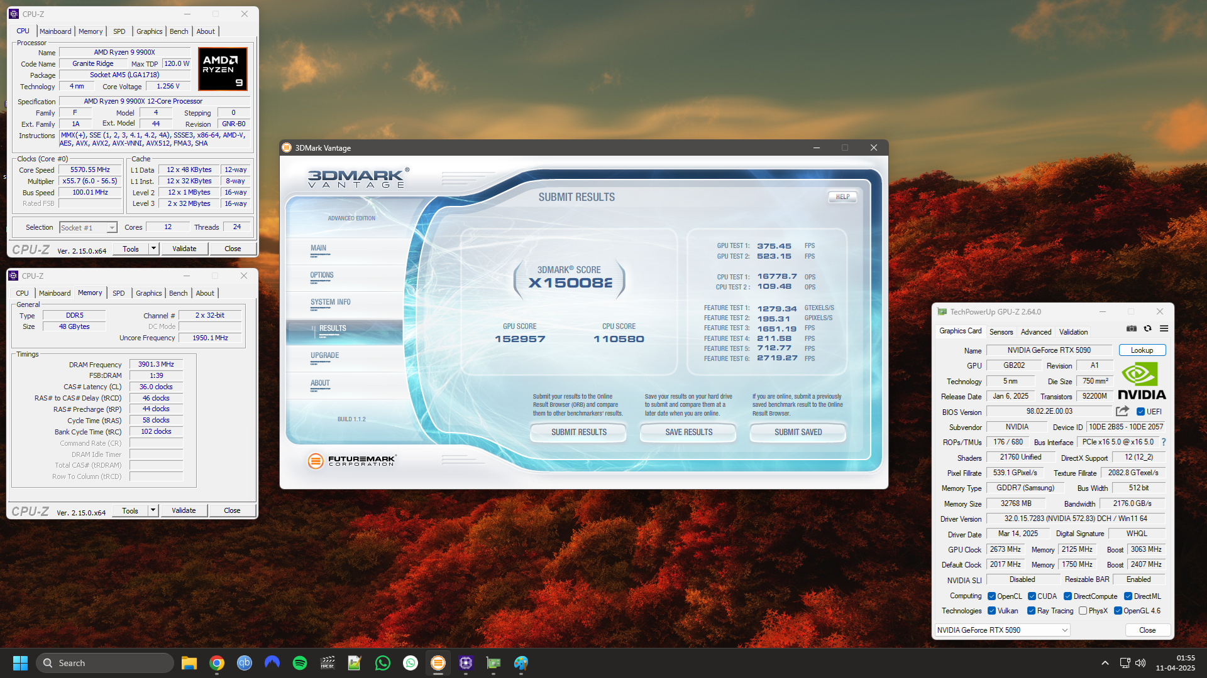Click Validate in bottom CPU-Z window
The width and height of the screenshot is (1207, 678).
coord(184,510)
